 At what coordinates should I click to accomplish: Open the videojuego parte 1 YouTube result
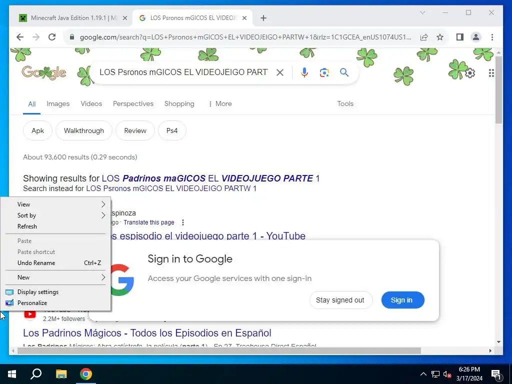pyautogui.click(x=207, y=236)
